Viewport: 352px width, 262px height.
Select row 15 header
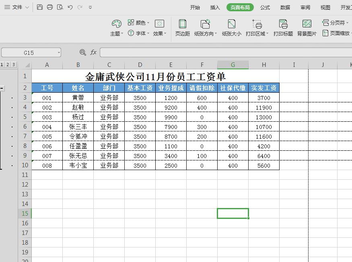point(25,213)
